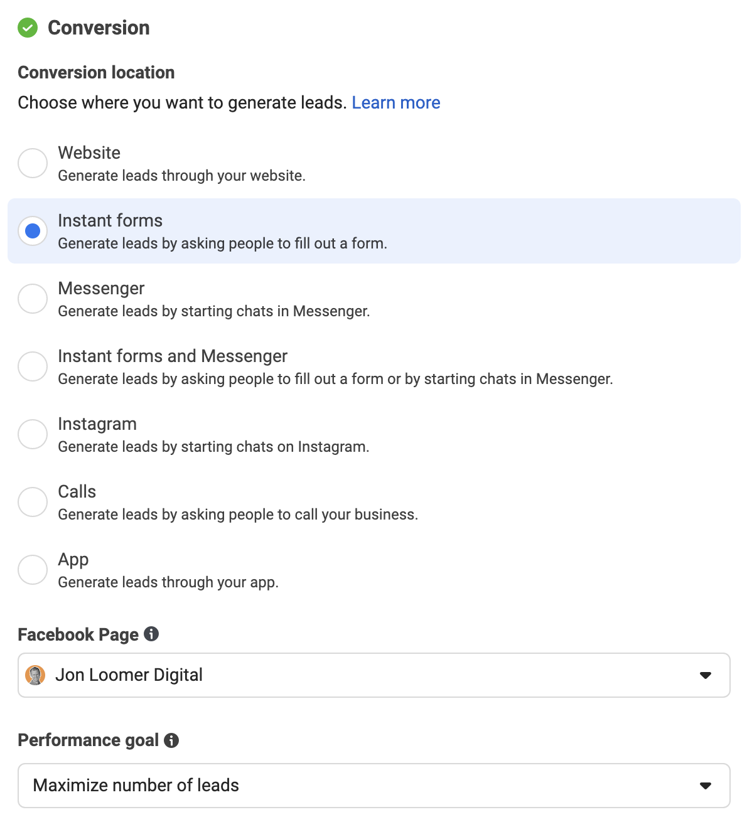Select the Instagram radio button
This screenshot has width=747, height=822.
[33, 434]
